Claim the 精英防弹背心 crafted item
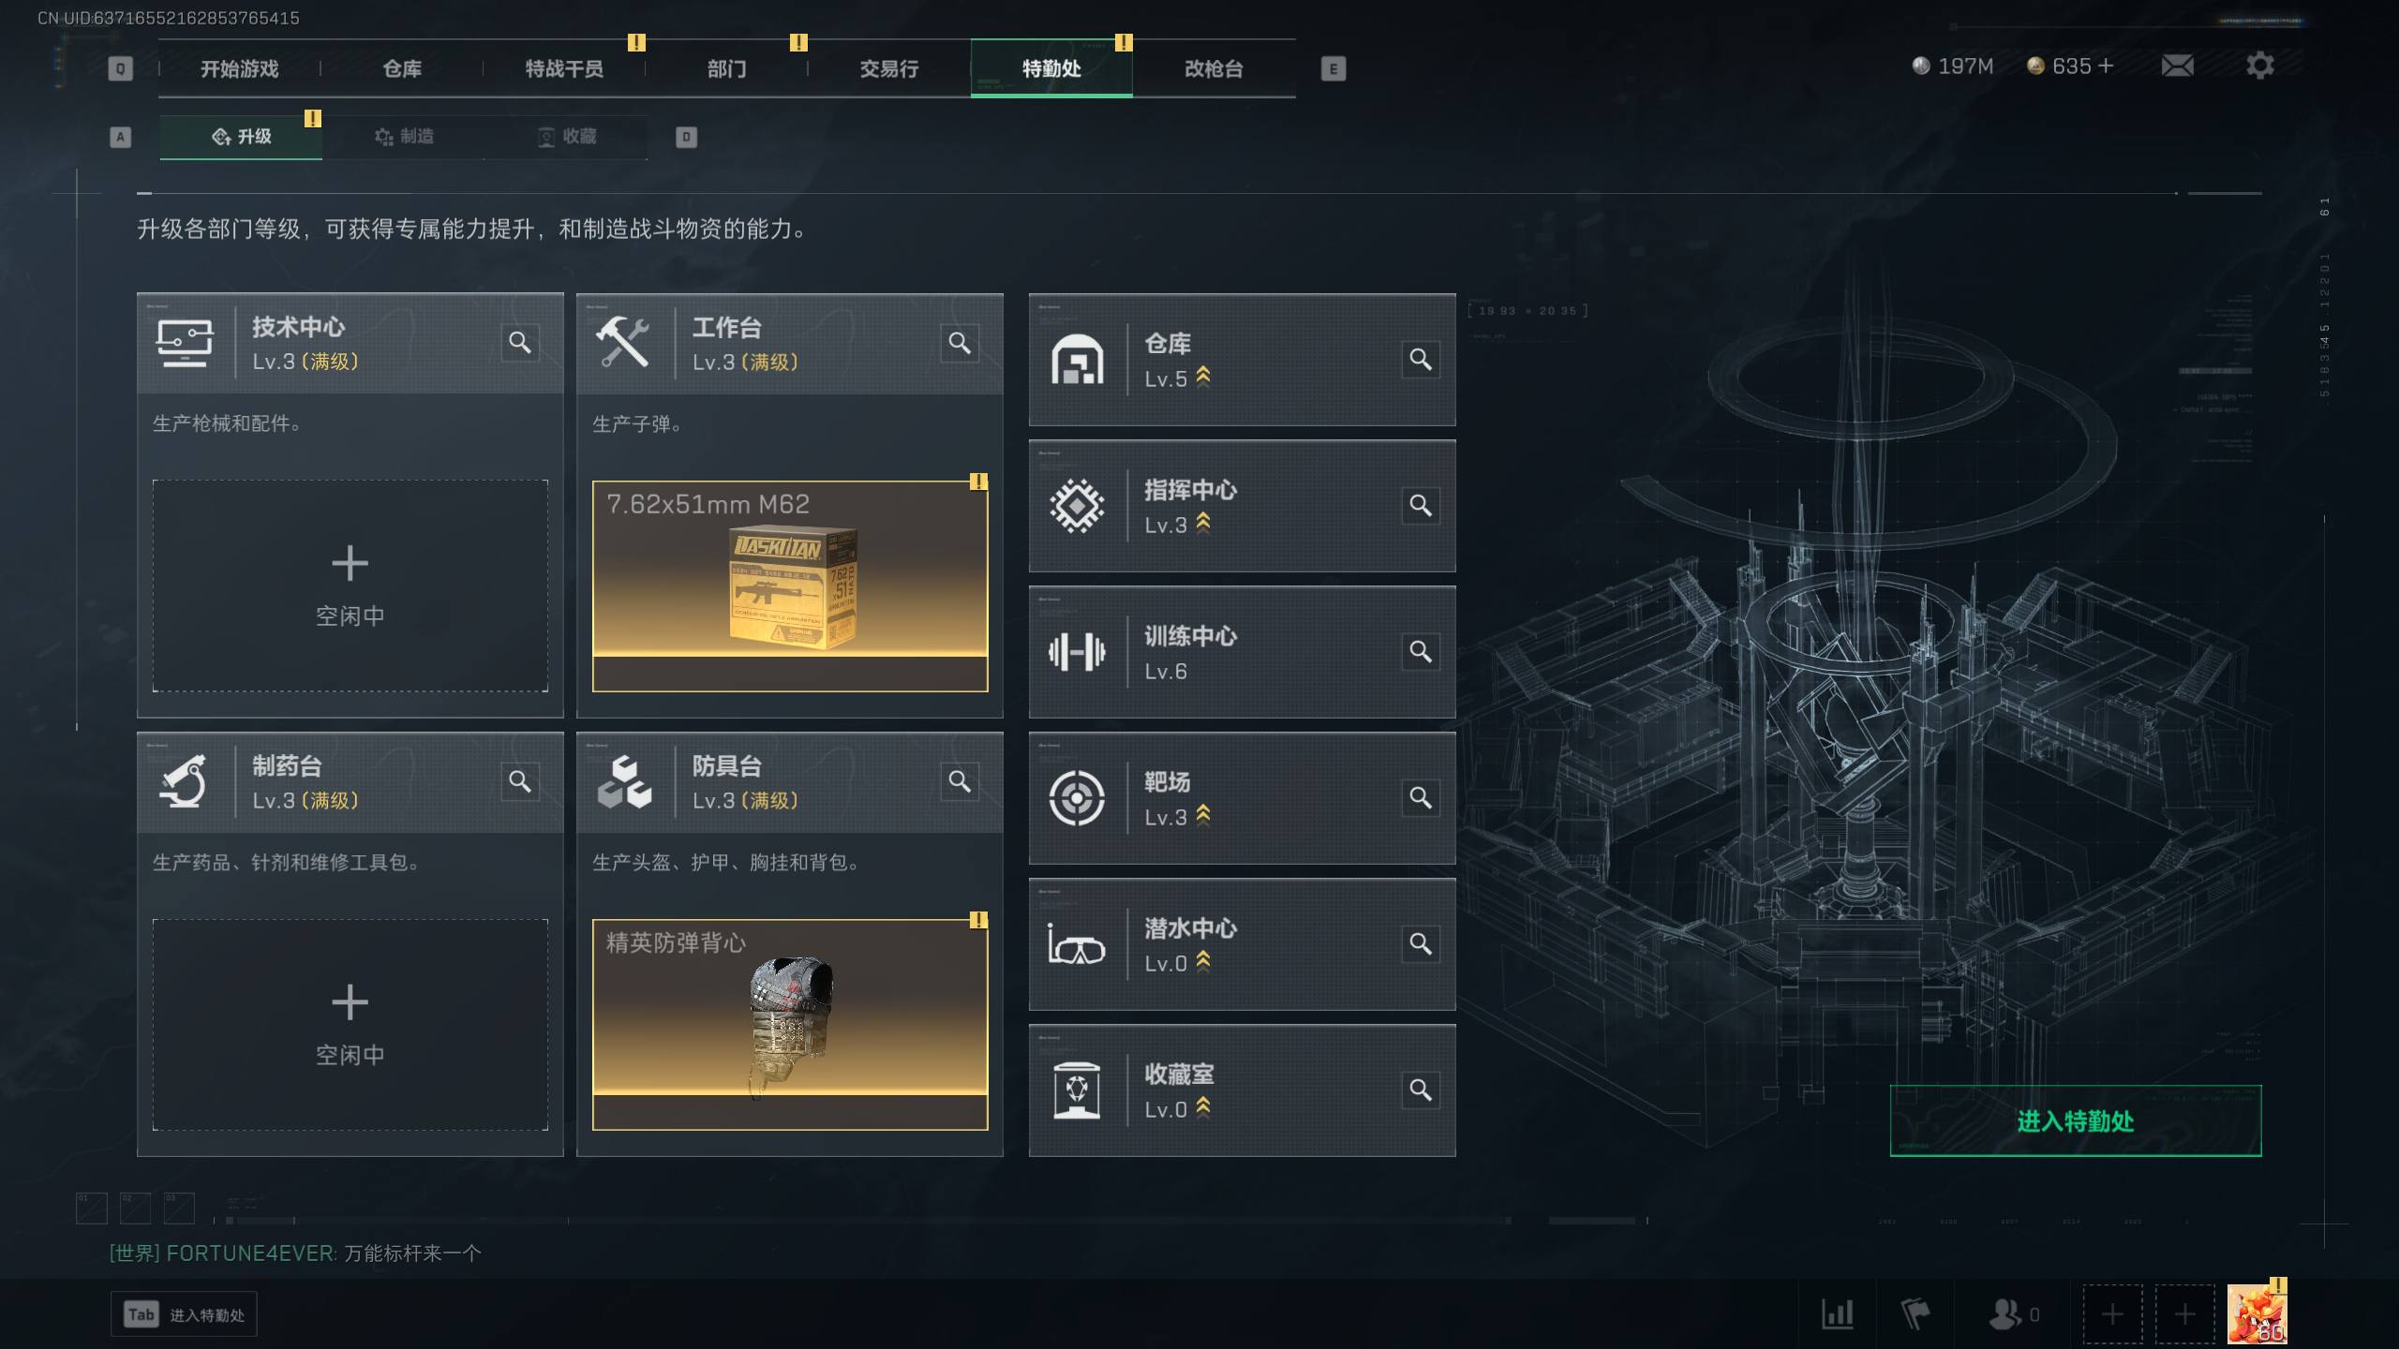 pyautogui.click(x=790, y=1025)
